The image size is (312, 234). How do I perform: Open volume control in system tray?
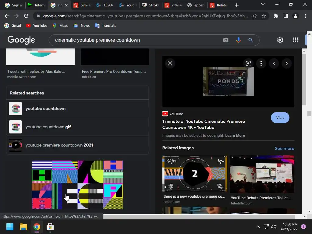tap(274, 227)
